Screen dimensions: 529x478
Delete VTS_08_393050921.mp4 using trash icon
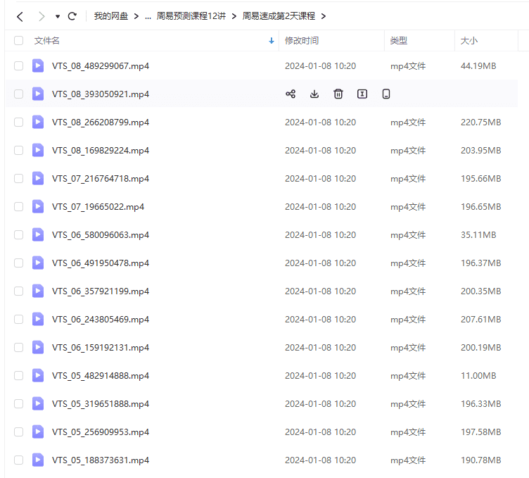(x=338, y=94)
